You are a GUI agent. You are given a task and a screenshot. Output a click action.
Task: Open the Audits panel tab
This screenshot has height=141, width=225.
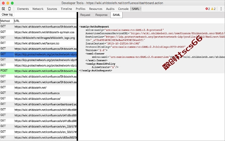click(x=110, y=9)
